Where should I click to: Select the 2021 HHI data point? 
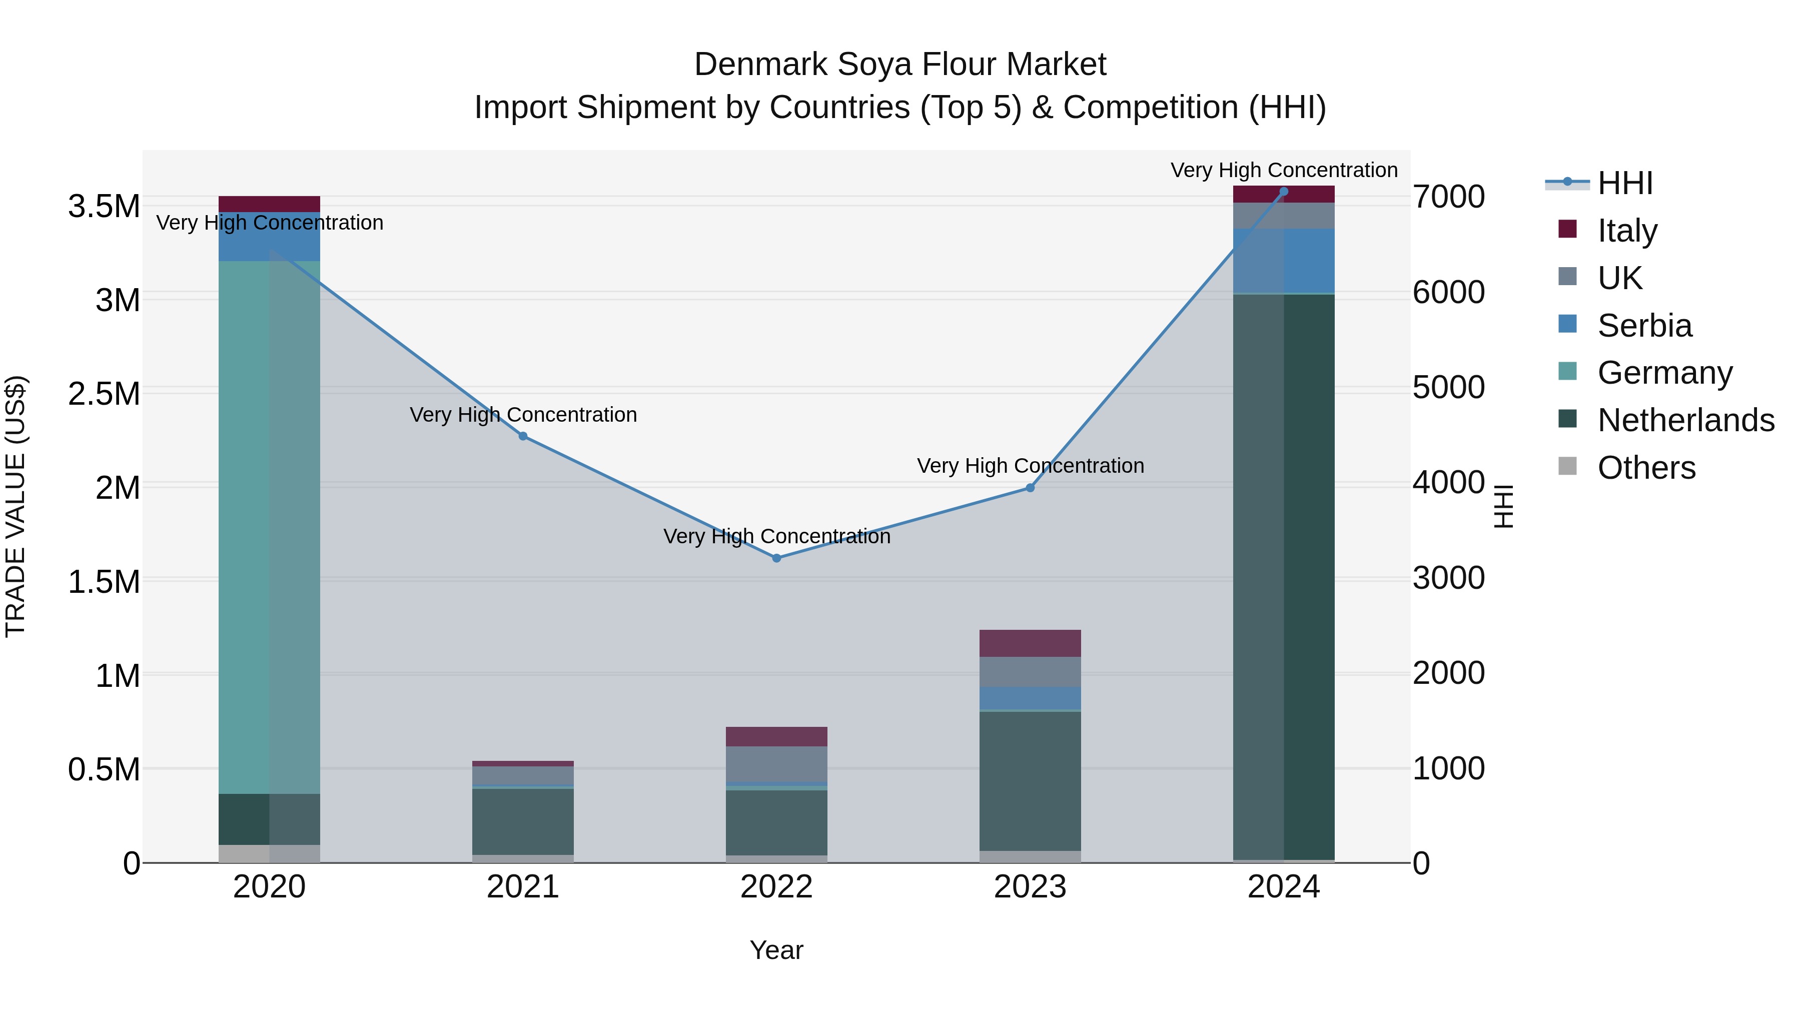tap(523, 436)
